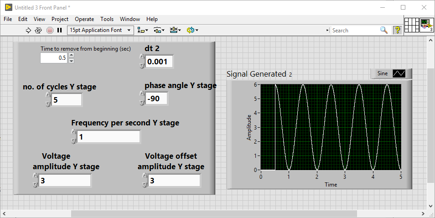Decrement Voltage amplitude Y stage
The image size is (435, 218).
coord(35,185)
